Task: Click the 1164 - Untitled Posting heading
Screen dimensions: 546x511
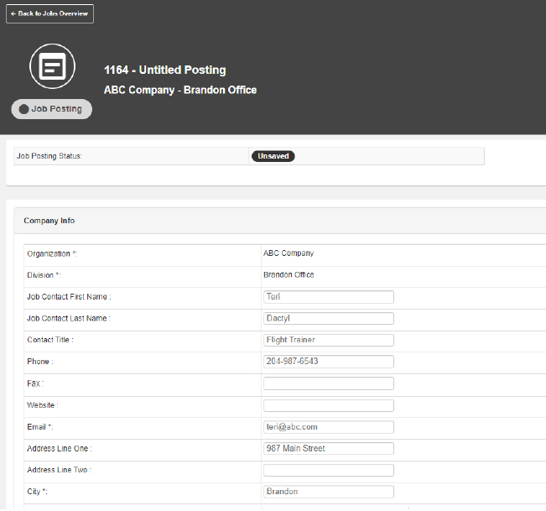Action: [164, 70]
